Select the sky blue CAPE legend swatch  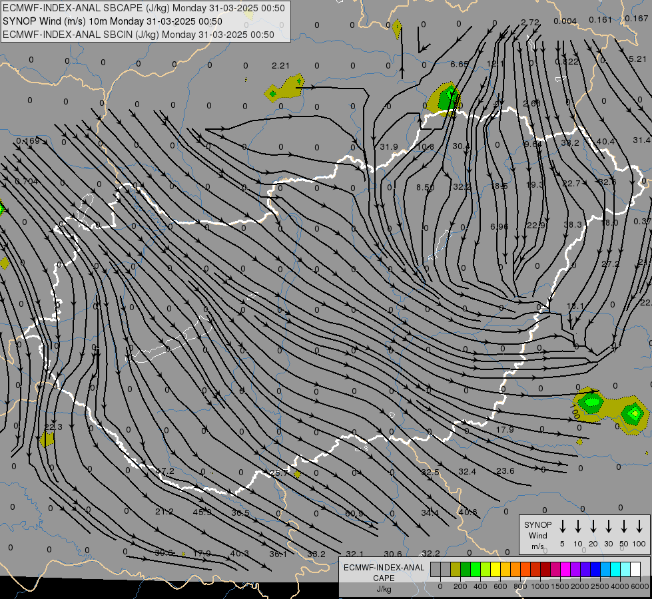click(605, 569)
